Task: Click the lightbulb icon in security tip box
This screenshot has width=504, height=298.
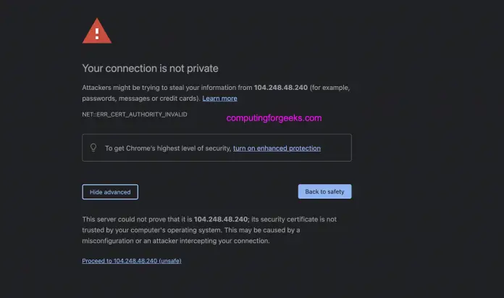Action: [x=93, y=148]
